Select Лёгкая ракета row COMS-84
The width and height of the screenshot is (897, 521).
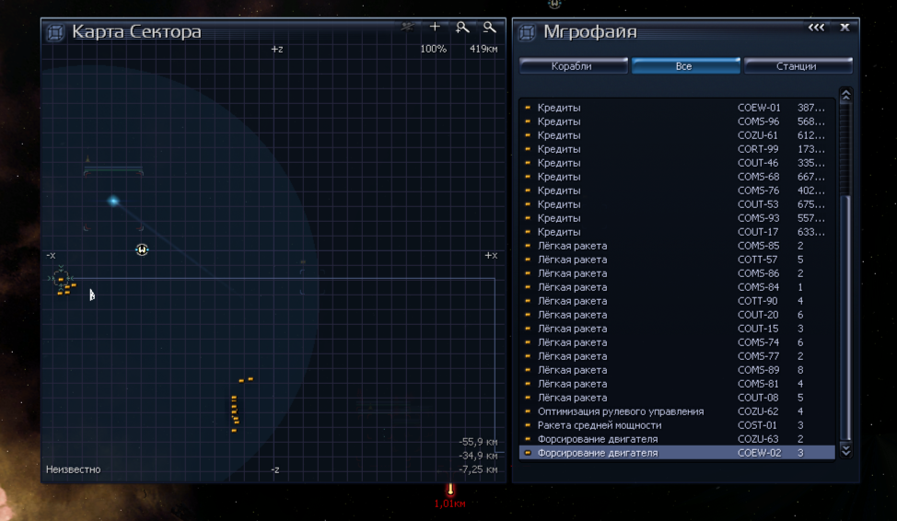coord(677,286)
